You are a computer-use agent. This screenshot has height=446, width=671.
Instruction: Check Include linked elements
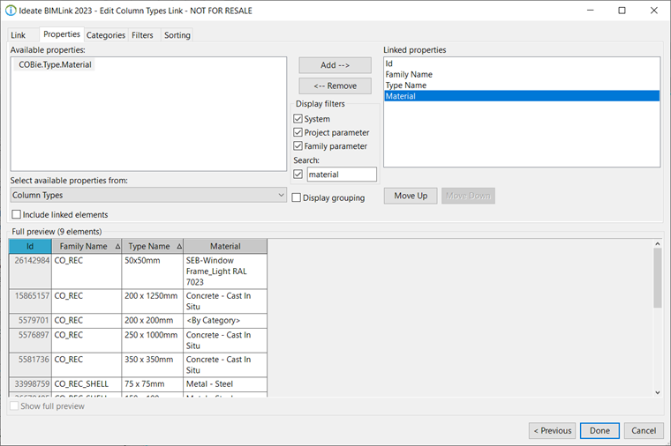(x=16, y=214)
